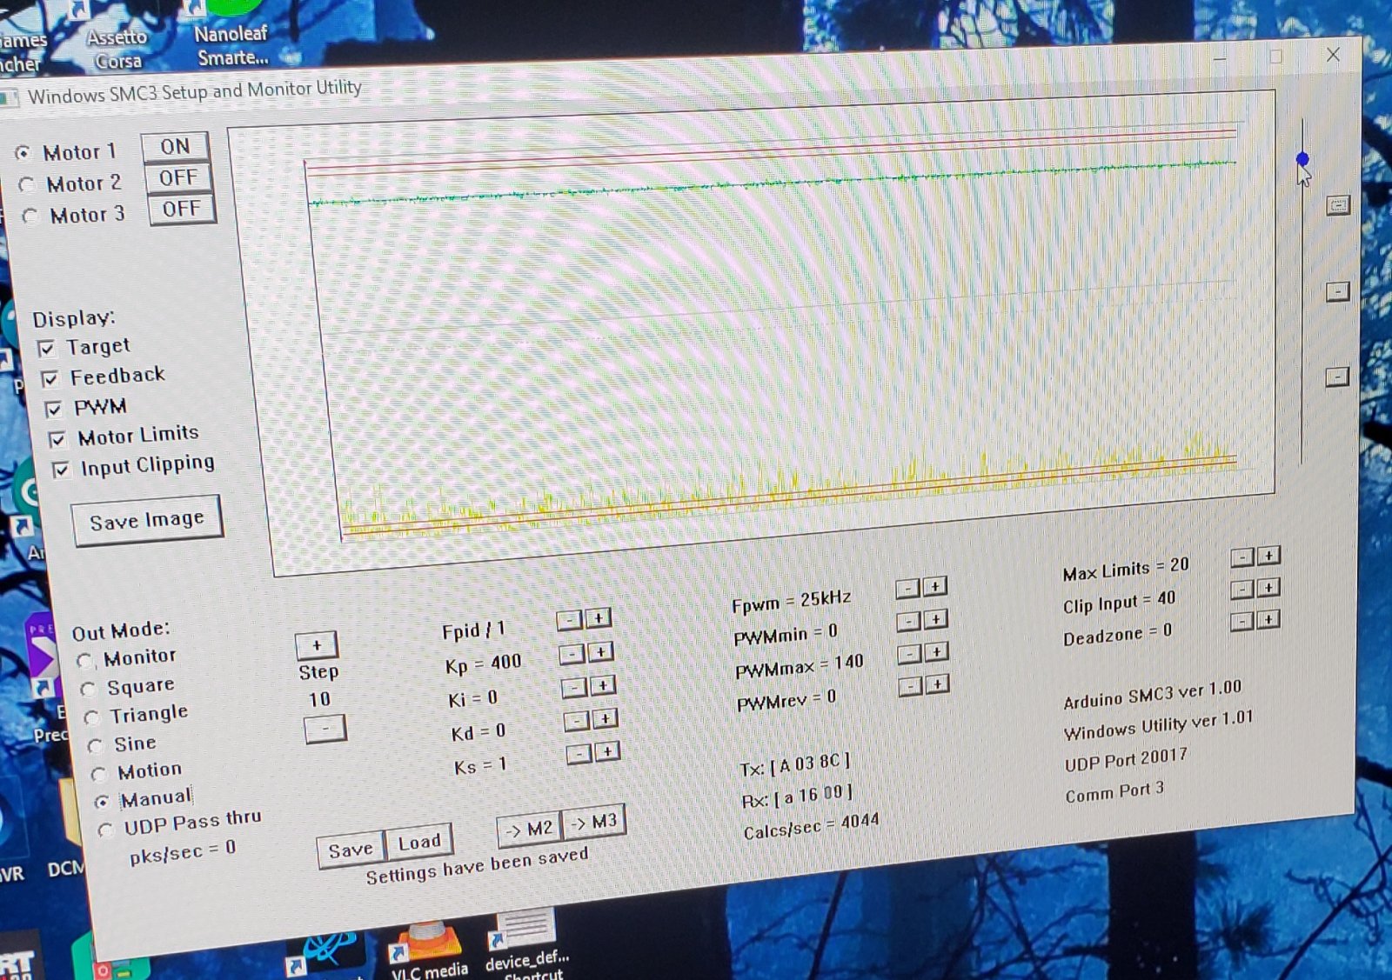This screenshot has width=1392, height=980.
Task: Decrease Clip Input with minus button
Action: [1242, 590]
